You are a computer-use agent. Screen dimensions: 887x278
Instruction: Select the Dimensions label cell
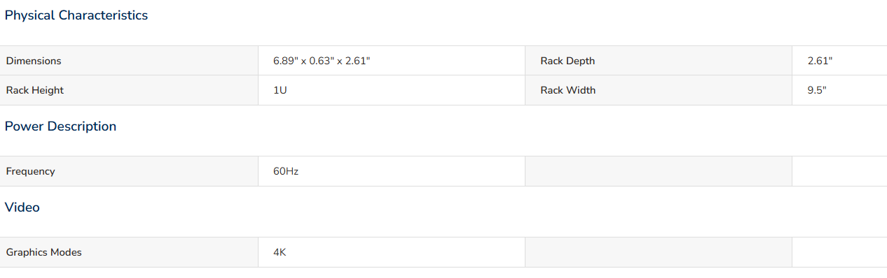tap(129, 61)
